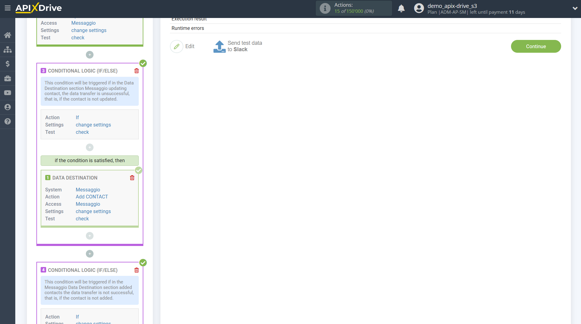Open the hamburger menu

point(8,8)
